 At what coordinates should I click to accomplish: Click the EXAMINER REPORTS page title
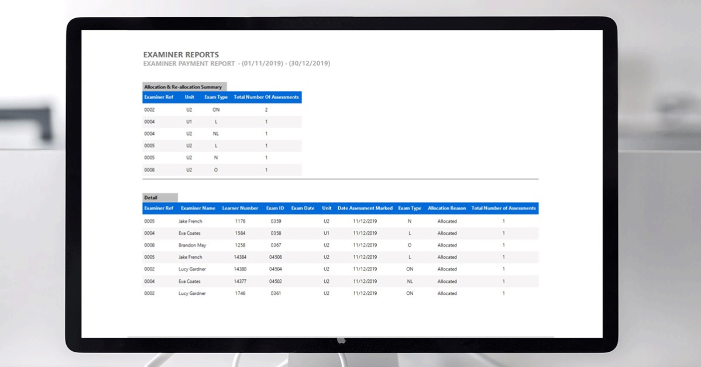click(x=181, y=55)
